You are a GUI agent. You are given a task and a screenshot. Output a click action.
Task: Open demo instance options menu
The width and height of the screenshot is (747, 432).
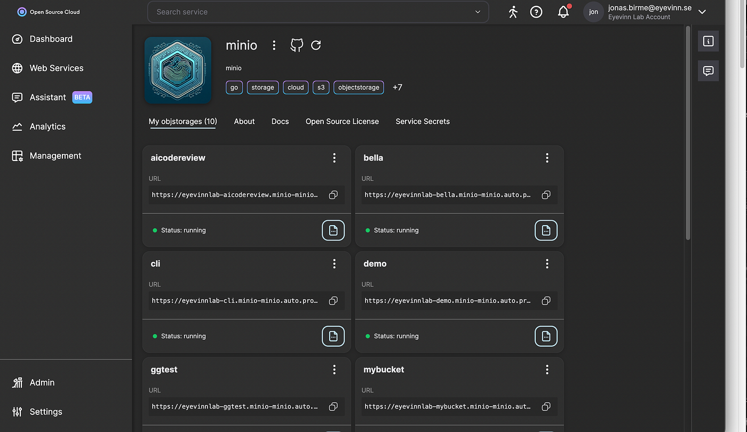[x=547, y=263]
